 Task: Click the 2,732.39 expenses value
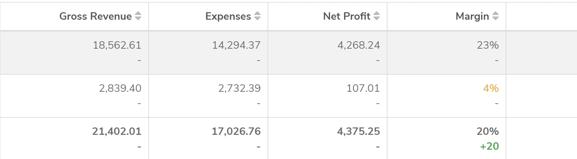pyautogui.click(x=239, y=88)
